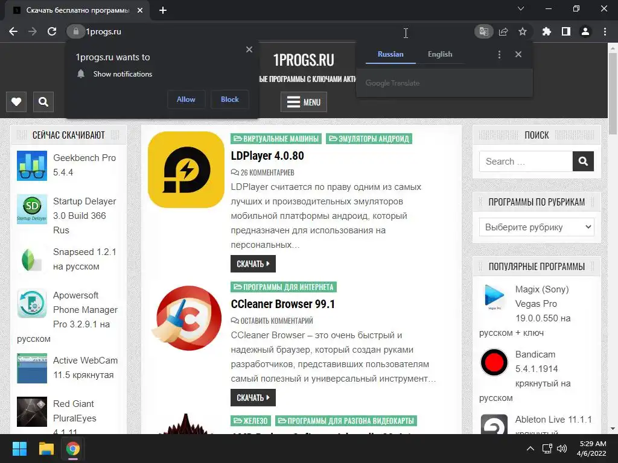The width and height of the screenshot is (618, 463).
Task: Select the English translate tab
Action: pos(440,54)
